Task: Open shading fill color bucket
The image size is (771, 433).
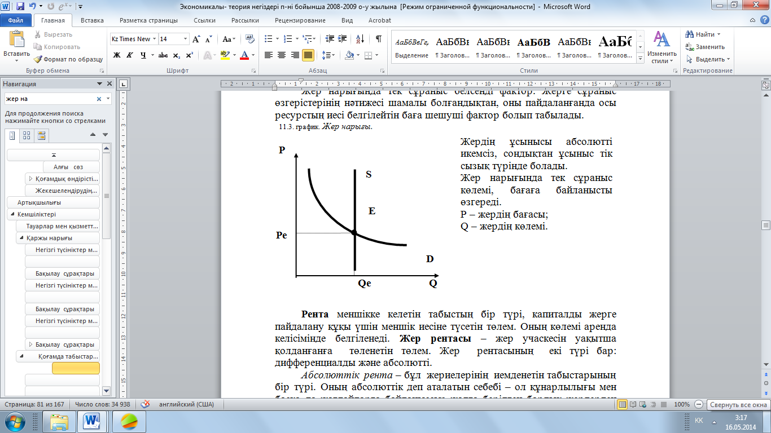Action: pyautogui.click(x=349, y=55)
